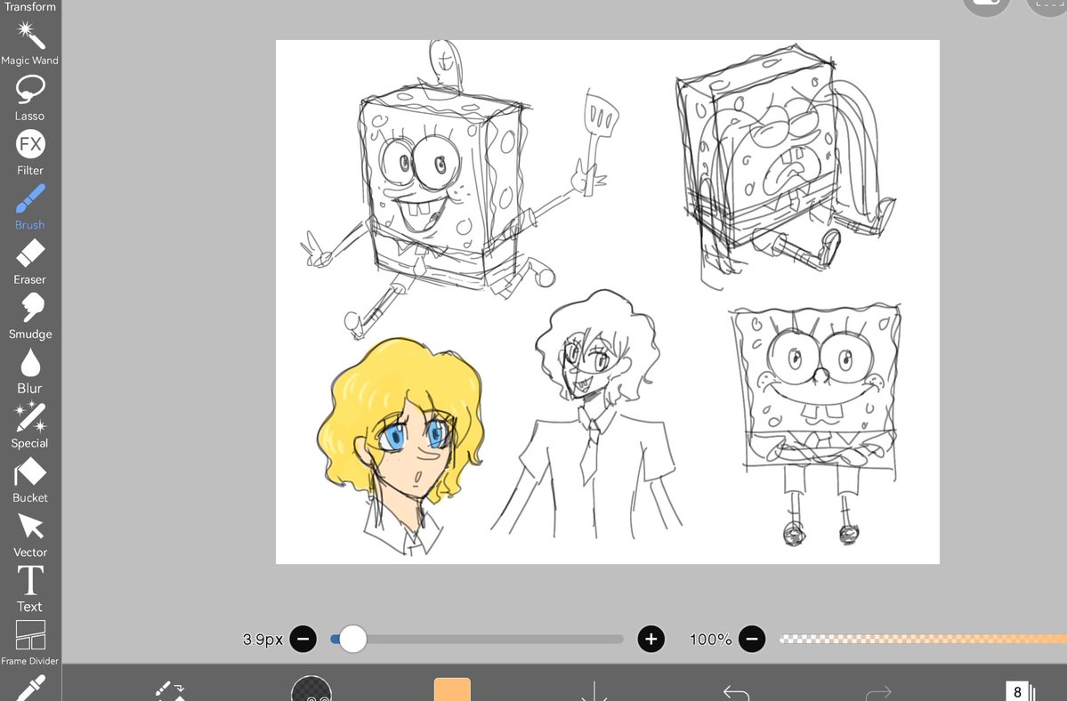Select the Transform tool
The height and width of the screenshot is (701, 1067).
[30, 7]
